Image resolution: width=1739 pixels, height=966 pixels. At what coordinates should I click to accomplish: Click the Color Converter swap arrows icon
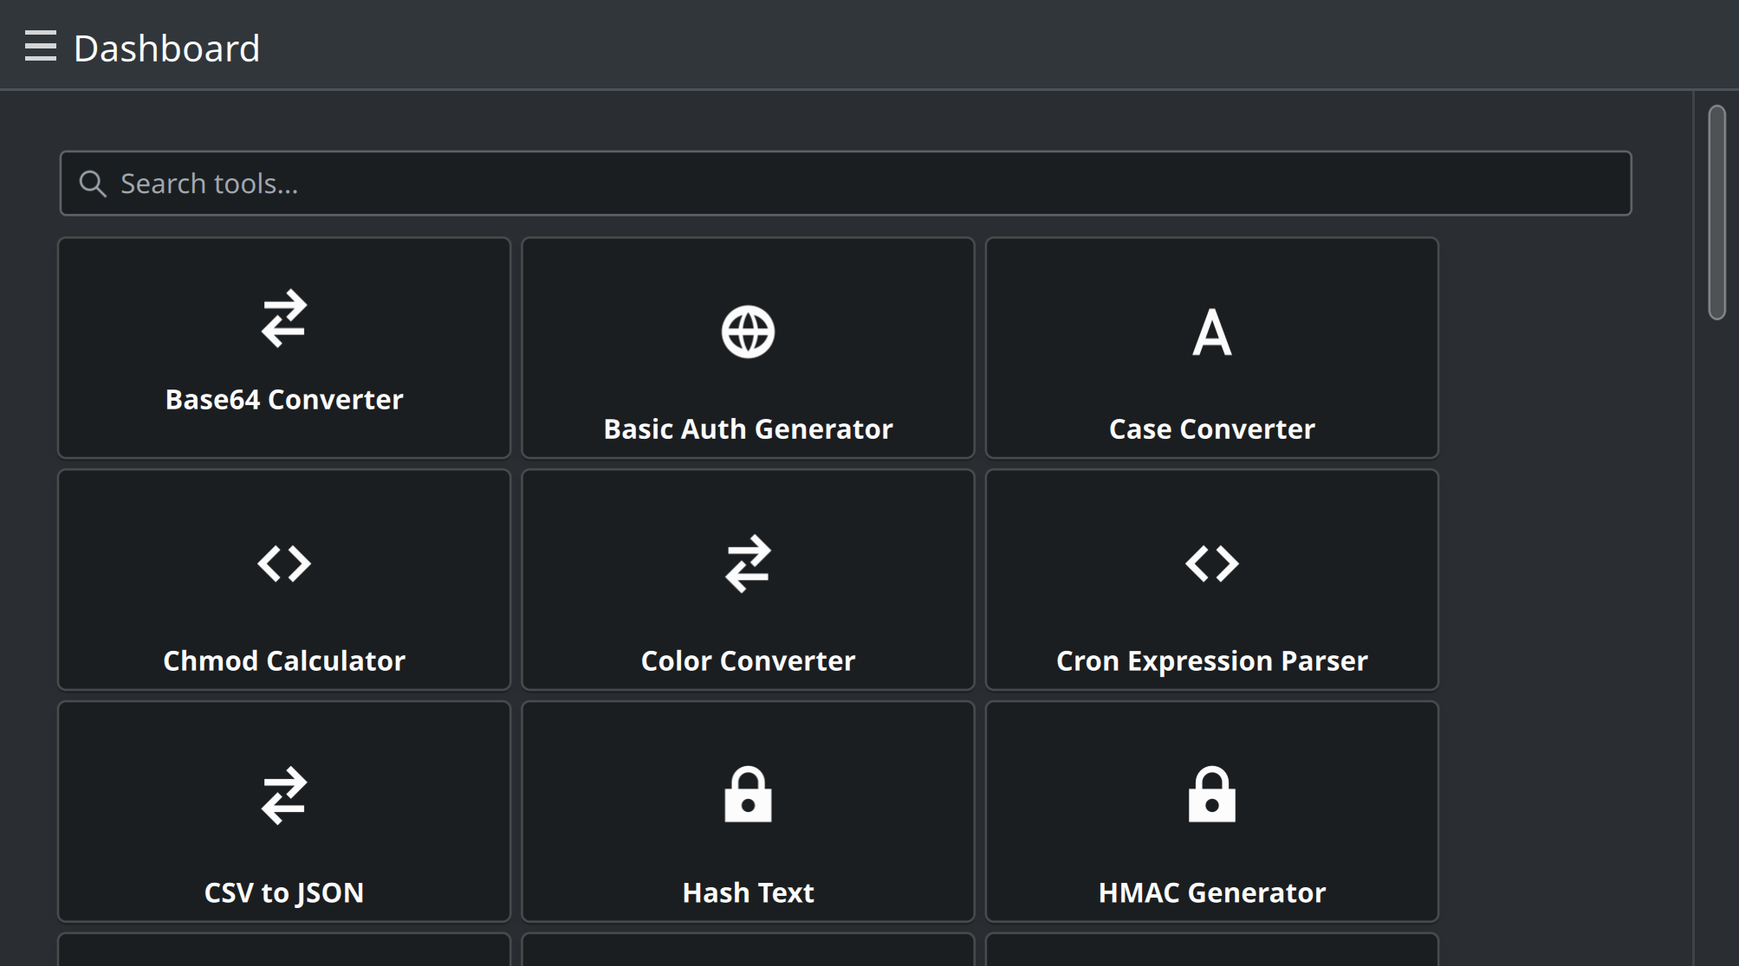(x=748, y=563)
